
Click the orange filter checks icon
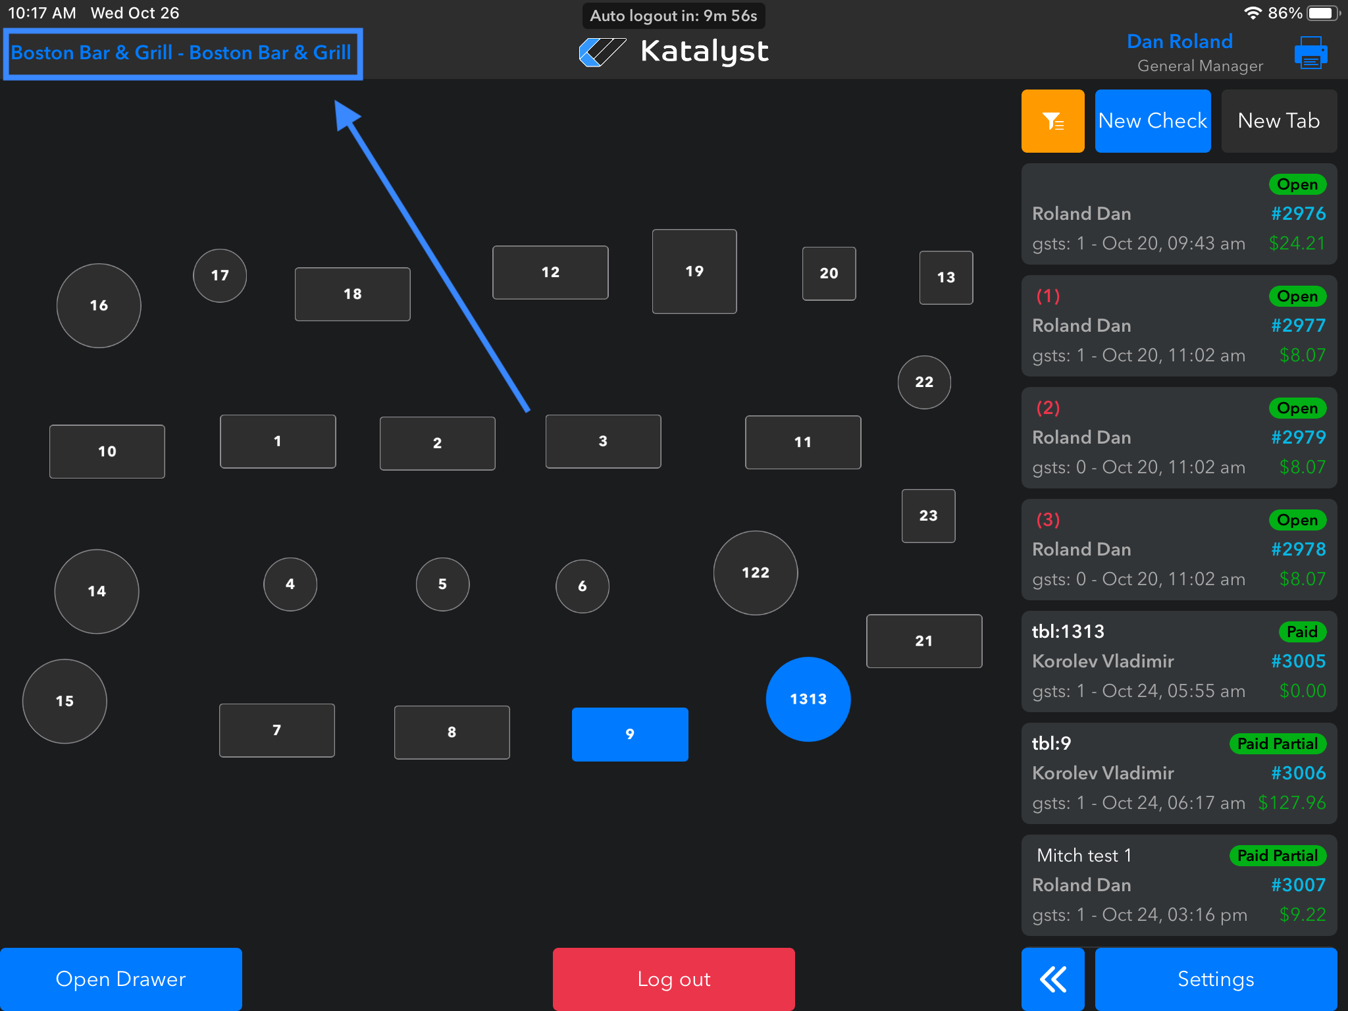pos(1052,121)
